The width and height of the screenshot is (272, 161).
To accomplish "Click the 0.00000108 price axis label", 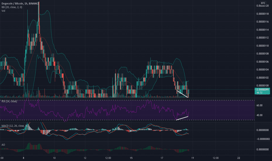I will 262,54.
